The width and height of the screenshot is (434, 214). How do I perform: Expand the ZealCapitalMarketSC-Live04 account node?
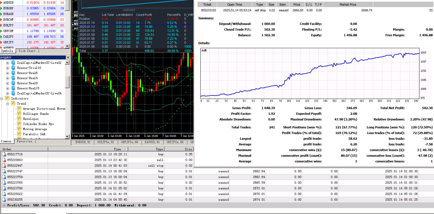point(8,93)
